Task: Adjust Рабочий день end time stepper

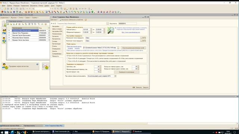Action: tap(104, 29)
